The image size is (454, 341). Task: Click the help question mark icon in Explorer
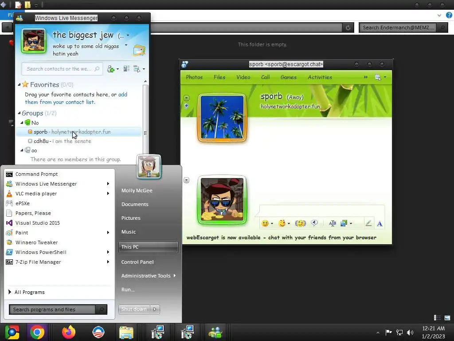pos(449,15)
